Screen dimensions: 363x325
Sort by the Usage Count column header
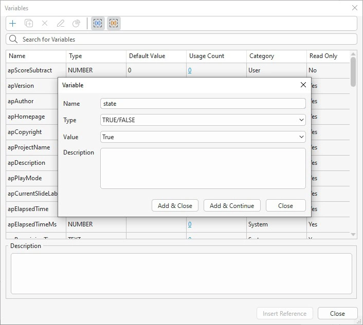tap(206, 56)
